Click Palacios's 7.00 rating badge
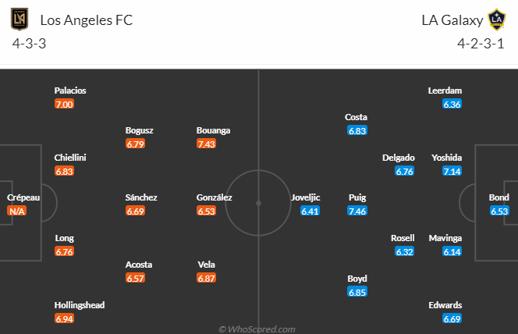518x334 pixels. tap(64, 105)
